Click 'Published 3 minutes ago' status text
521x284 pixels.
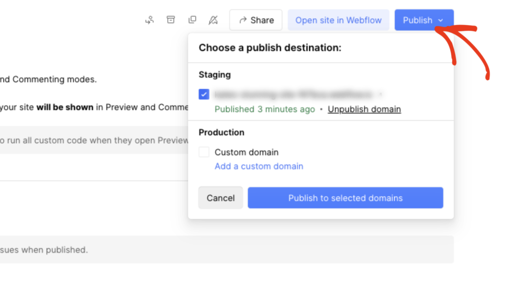click(265, 109)
